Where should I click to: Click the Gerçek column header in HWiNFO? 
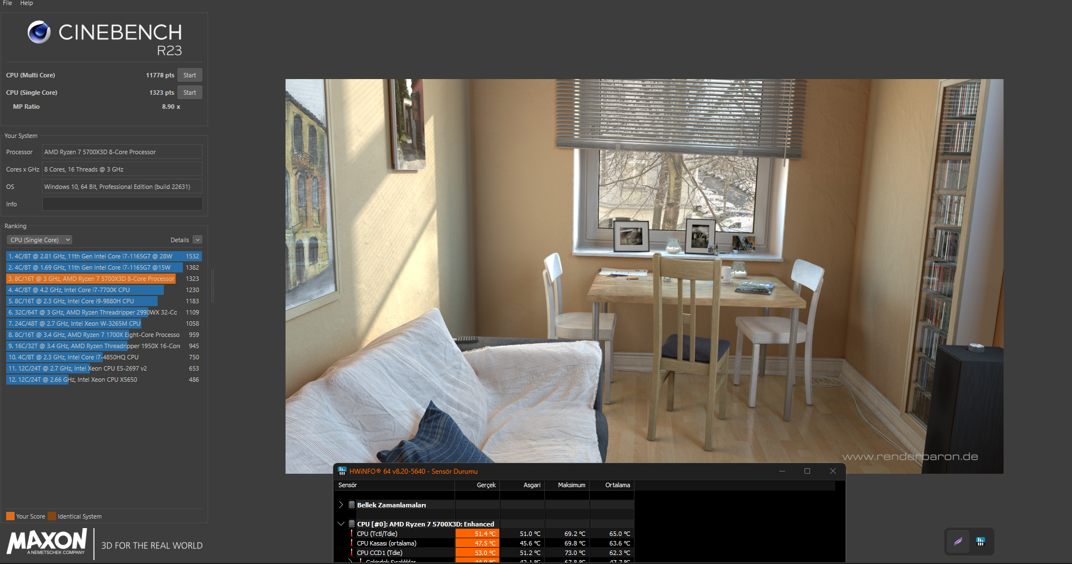(x=477, y=485)
